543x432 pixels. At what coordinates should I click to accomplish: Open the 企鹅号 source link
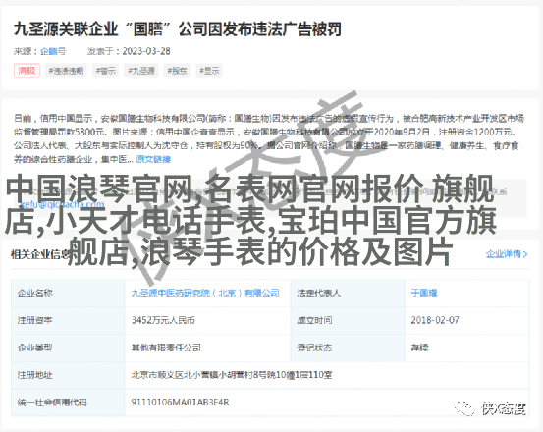tap(53, 51)
